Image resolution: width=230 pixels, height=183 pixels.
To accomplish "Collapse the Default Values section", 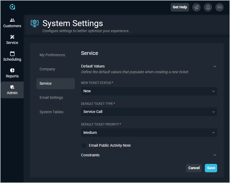I will tap(215, 66).
